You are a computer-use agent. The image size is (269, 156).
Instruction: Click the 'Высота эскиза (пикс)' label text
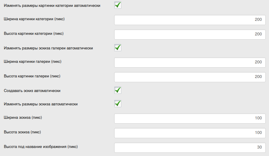tap(22, 132)
